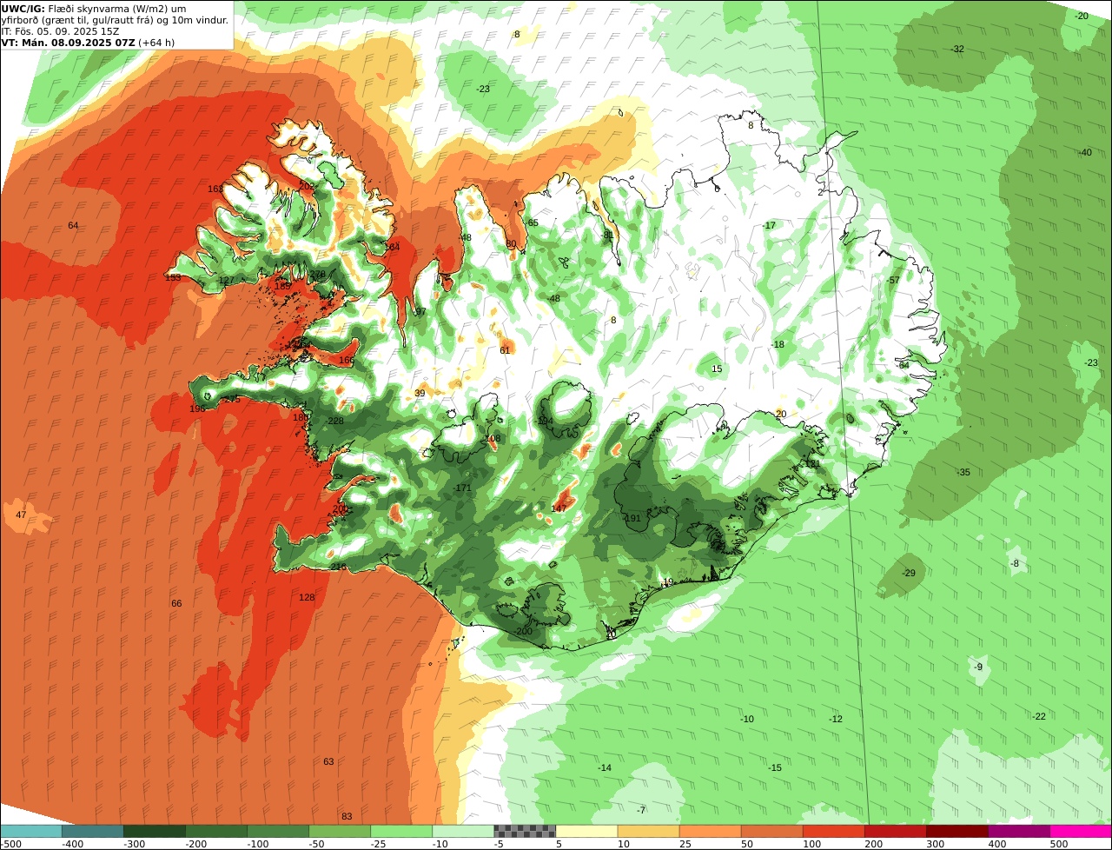
Task: Click the checkered -5 to 5 legend swatch
Action: [x=525, y=831]
